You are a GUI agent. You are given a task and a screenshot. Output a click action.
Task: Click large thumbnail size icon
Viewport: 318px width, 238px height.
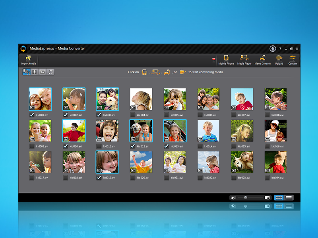click(x=267, y=198)
